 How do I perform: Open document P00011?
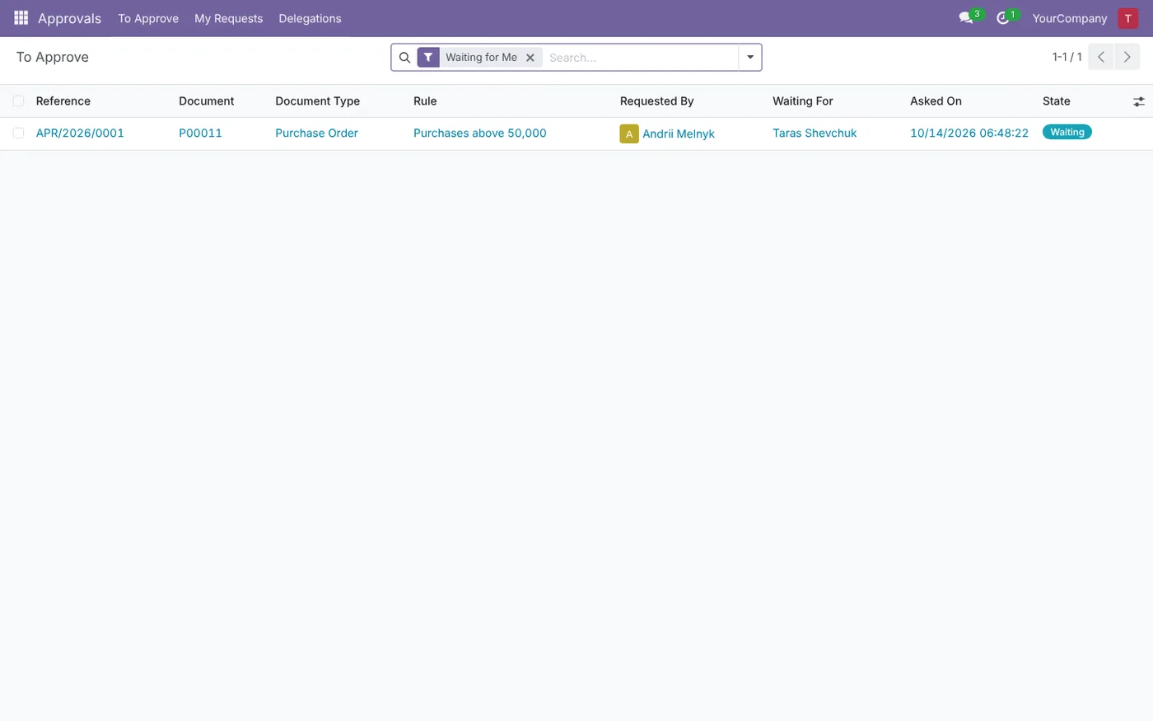200,133
